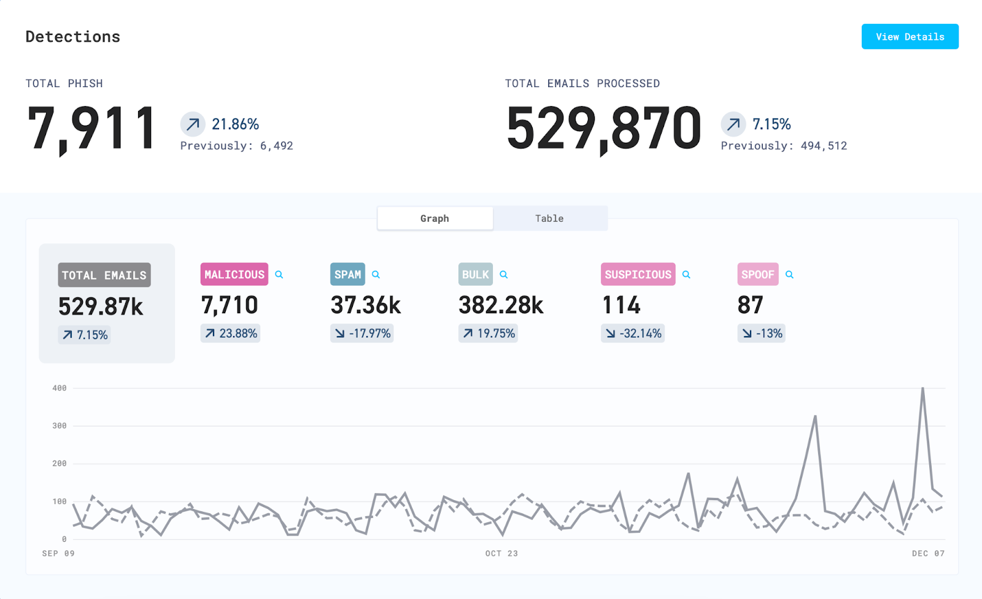Click the Total Phish trend arrow icon
This screenshot has height=599, width=982.
(x=193, y=124)
